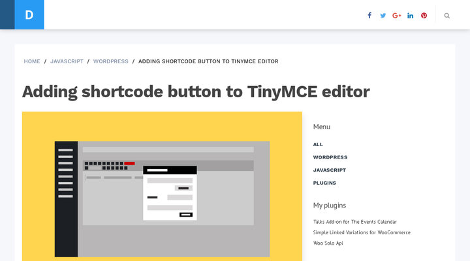470x261 pixels.
Task: Select ALL in the sidebar menu
Action: 318,144
